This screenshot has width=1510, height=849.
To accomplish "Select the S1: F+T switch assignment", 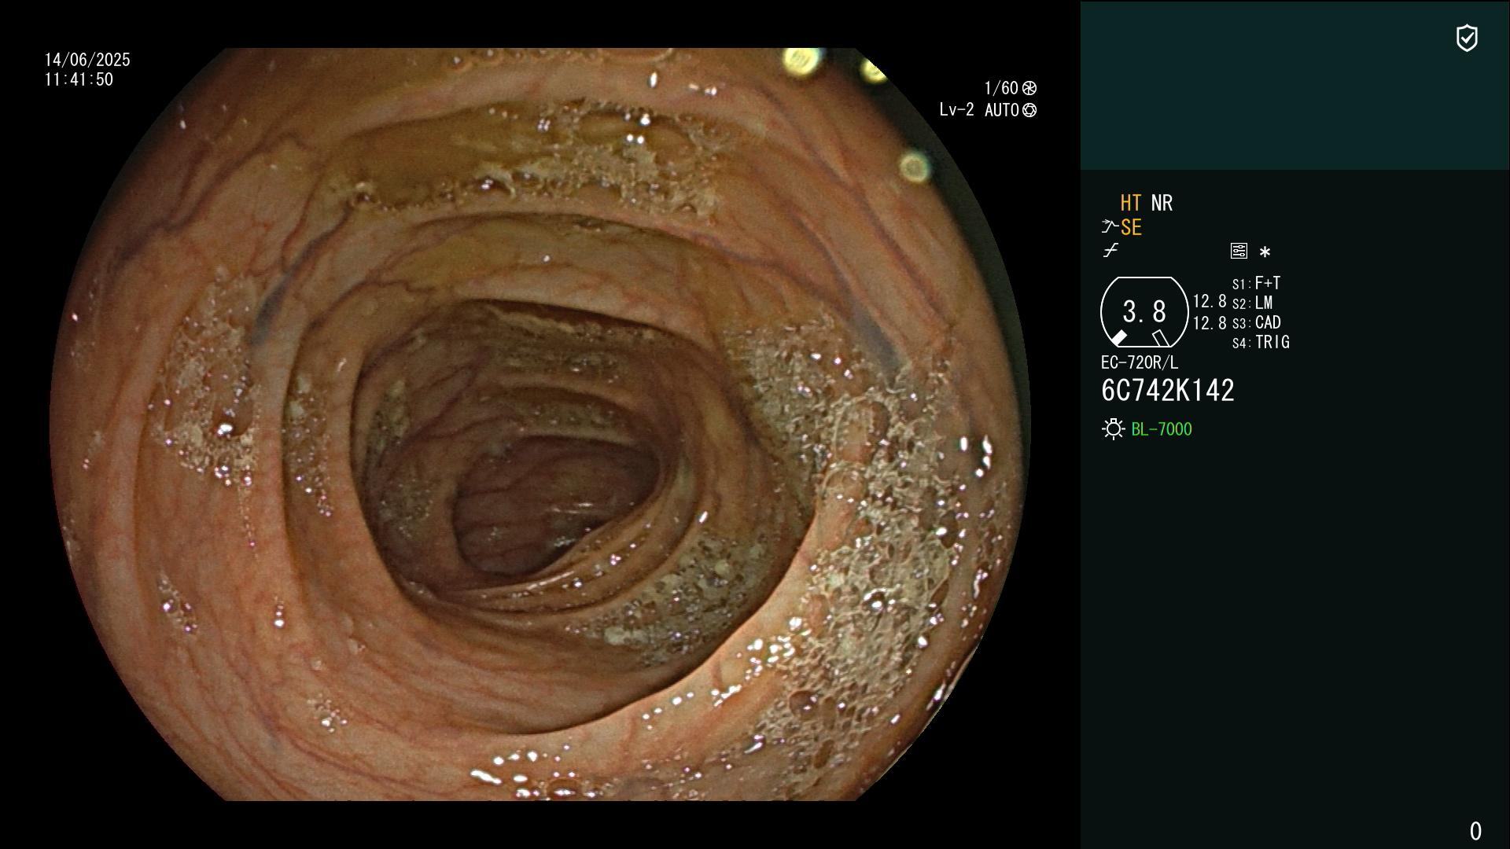I will point(1257,283).
